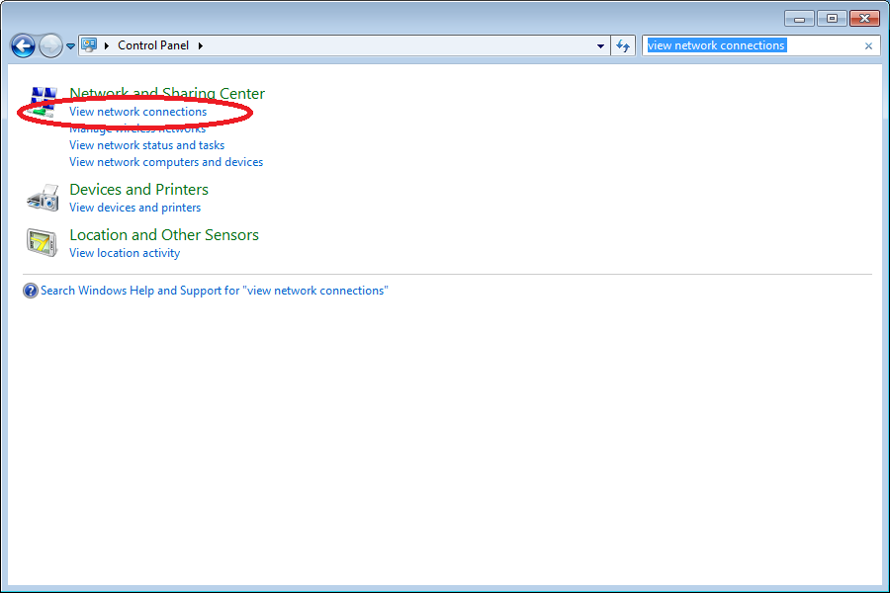Minimize the Control Panel window
The image size is (890, 593).
(799, 19)
